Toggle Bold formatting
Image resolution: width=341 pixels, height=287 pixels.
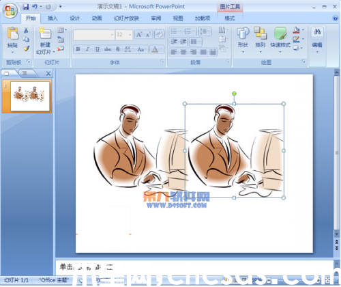78,49
